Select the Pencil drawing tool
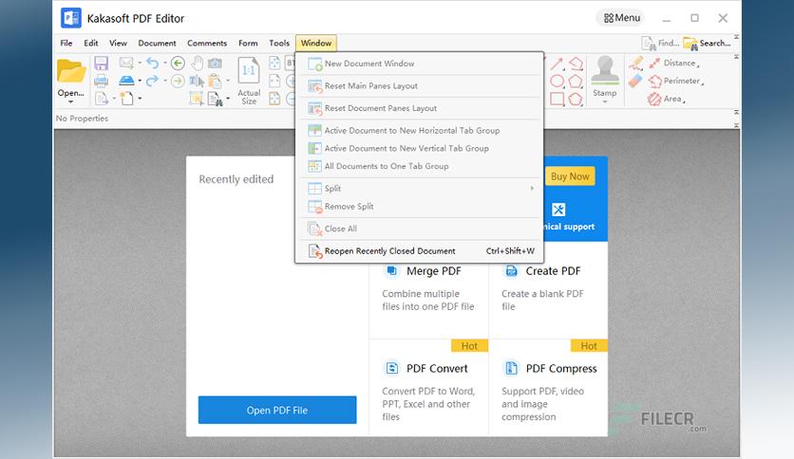This screenshot has height=459, width=794. 636,64
